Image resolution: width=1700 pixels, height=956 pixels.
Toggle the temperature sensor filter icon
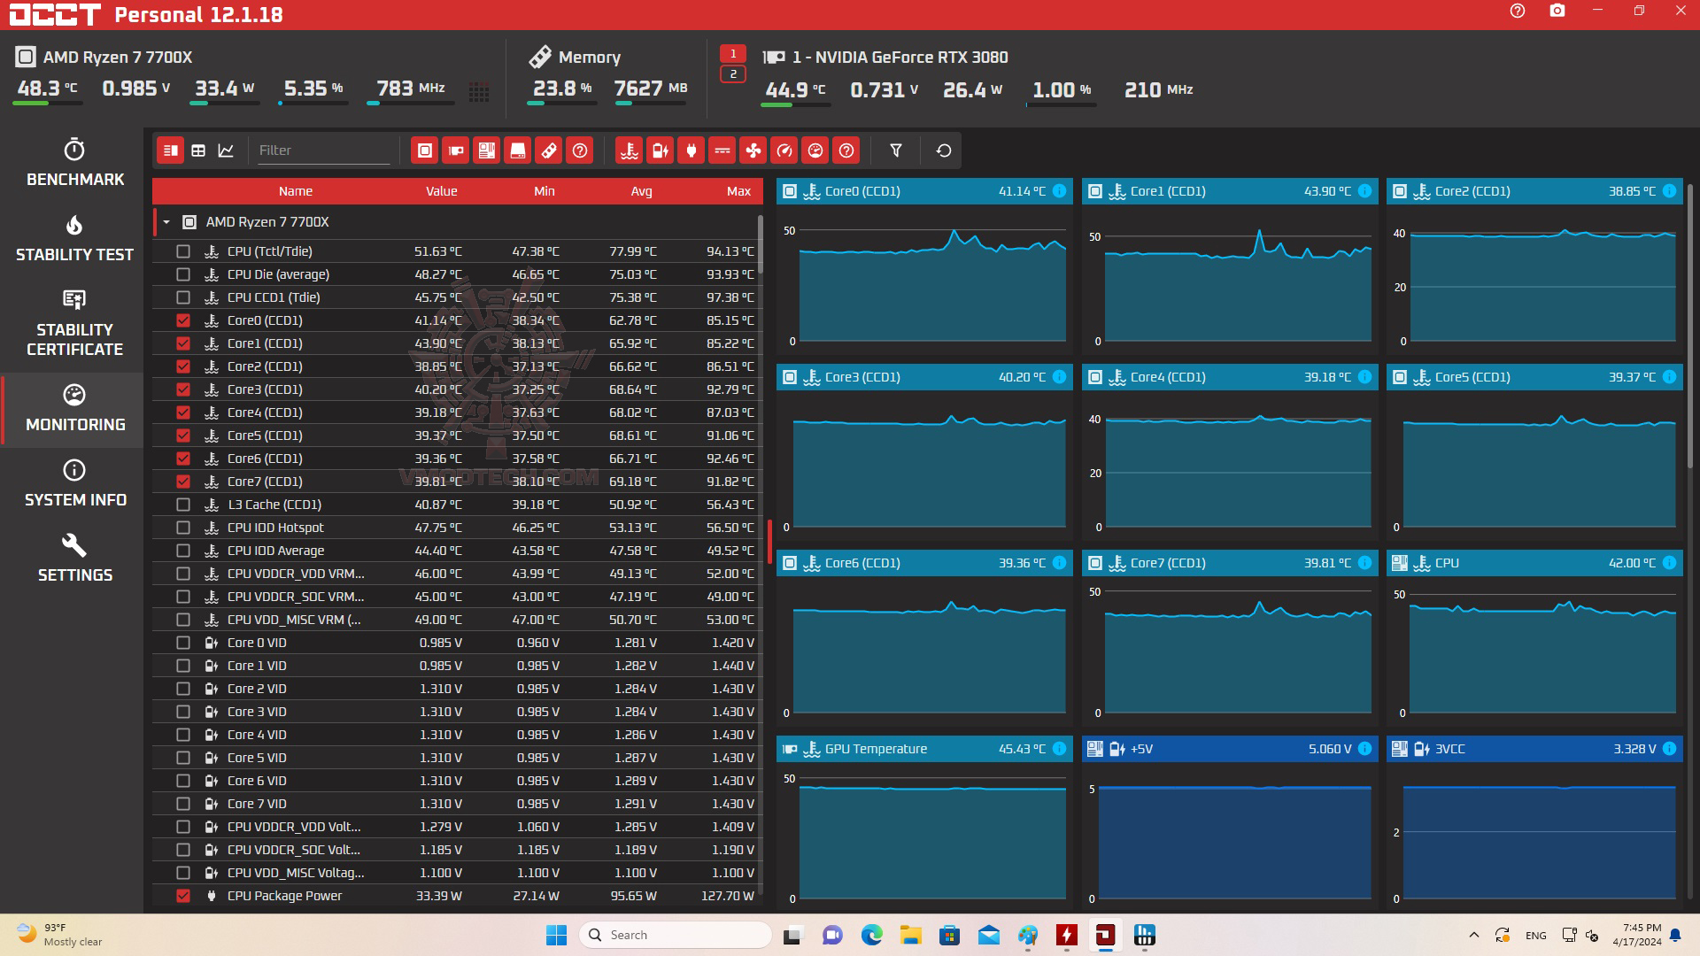tap(630, 150)
